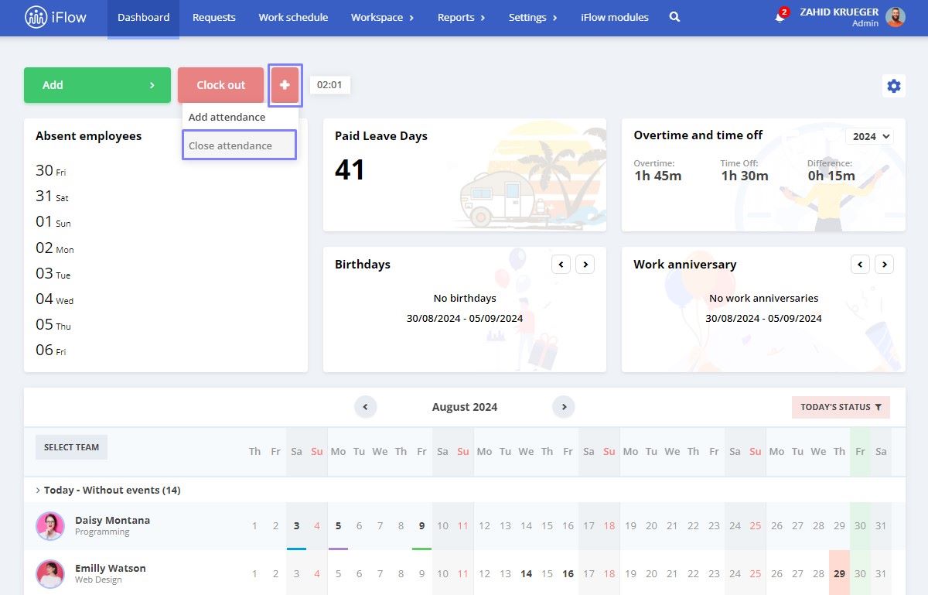Select Close attendance menu option
Viewport: 928px width, 595px height.
(x=239, y=145)
